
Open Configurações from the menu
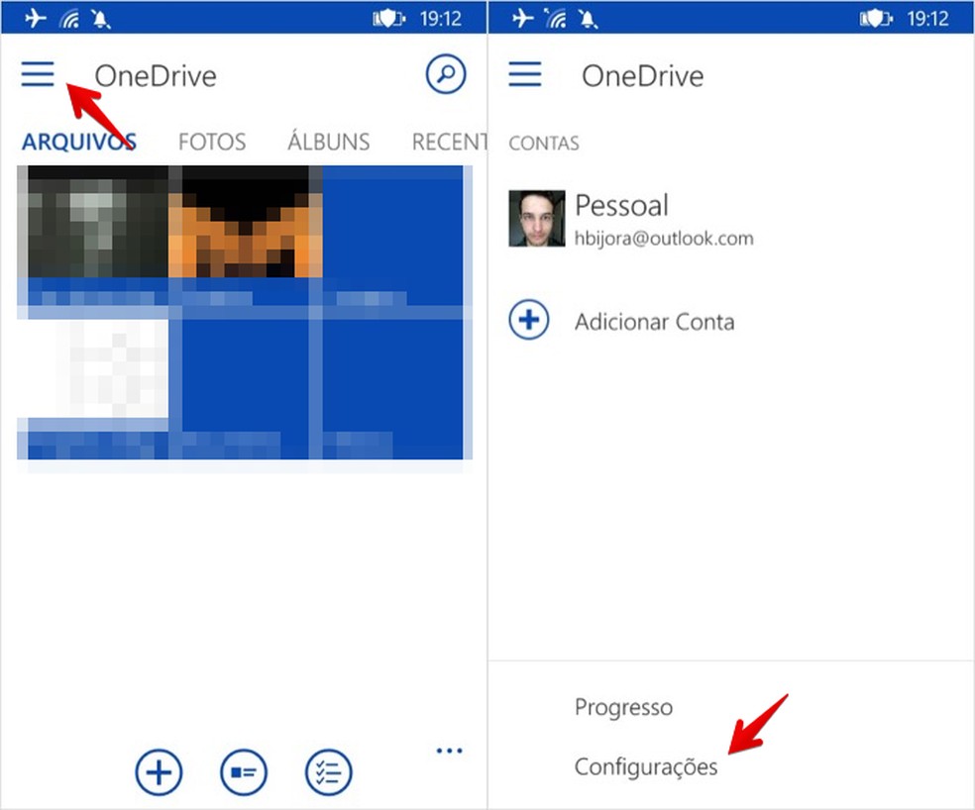click(646, 766)
